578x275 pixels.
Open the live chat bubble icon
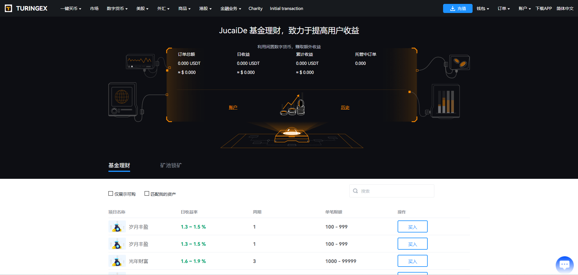click(564, 265)
